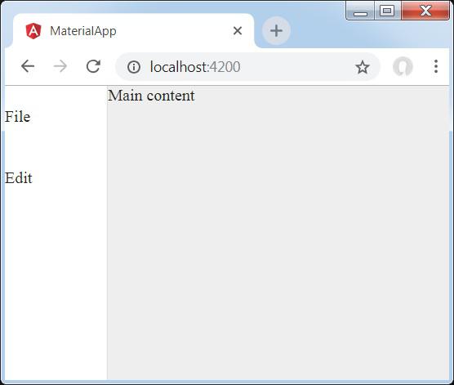Bookmark this page with the star icon
Screen dimensions: 454x385
pyautogui.click(x=363, y=67)
